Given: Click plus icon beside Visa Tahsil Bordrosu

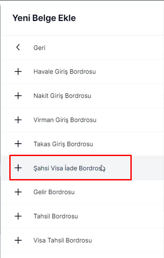Looking at the screenshot, I should (18, 240).
